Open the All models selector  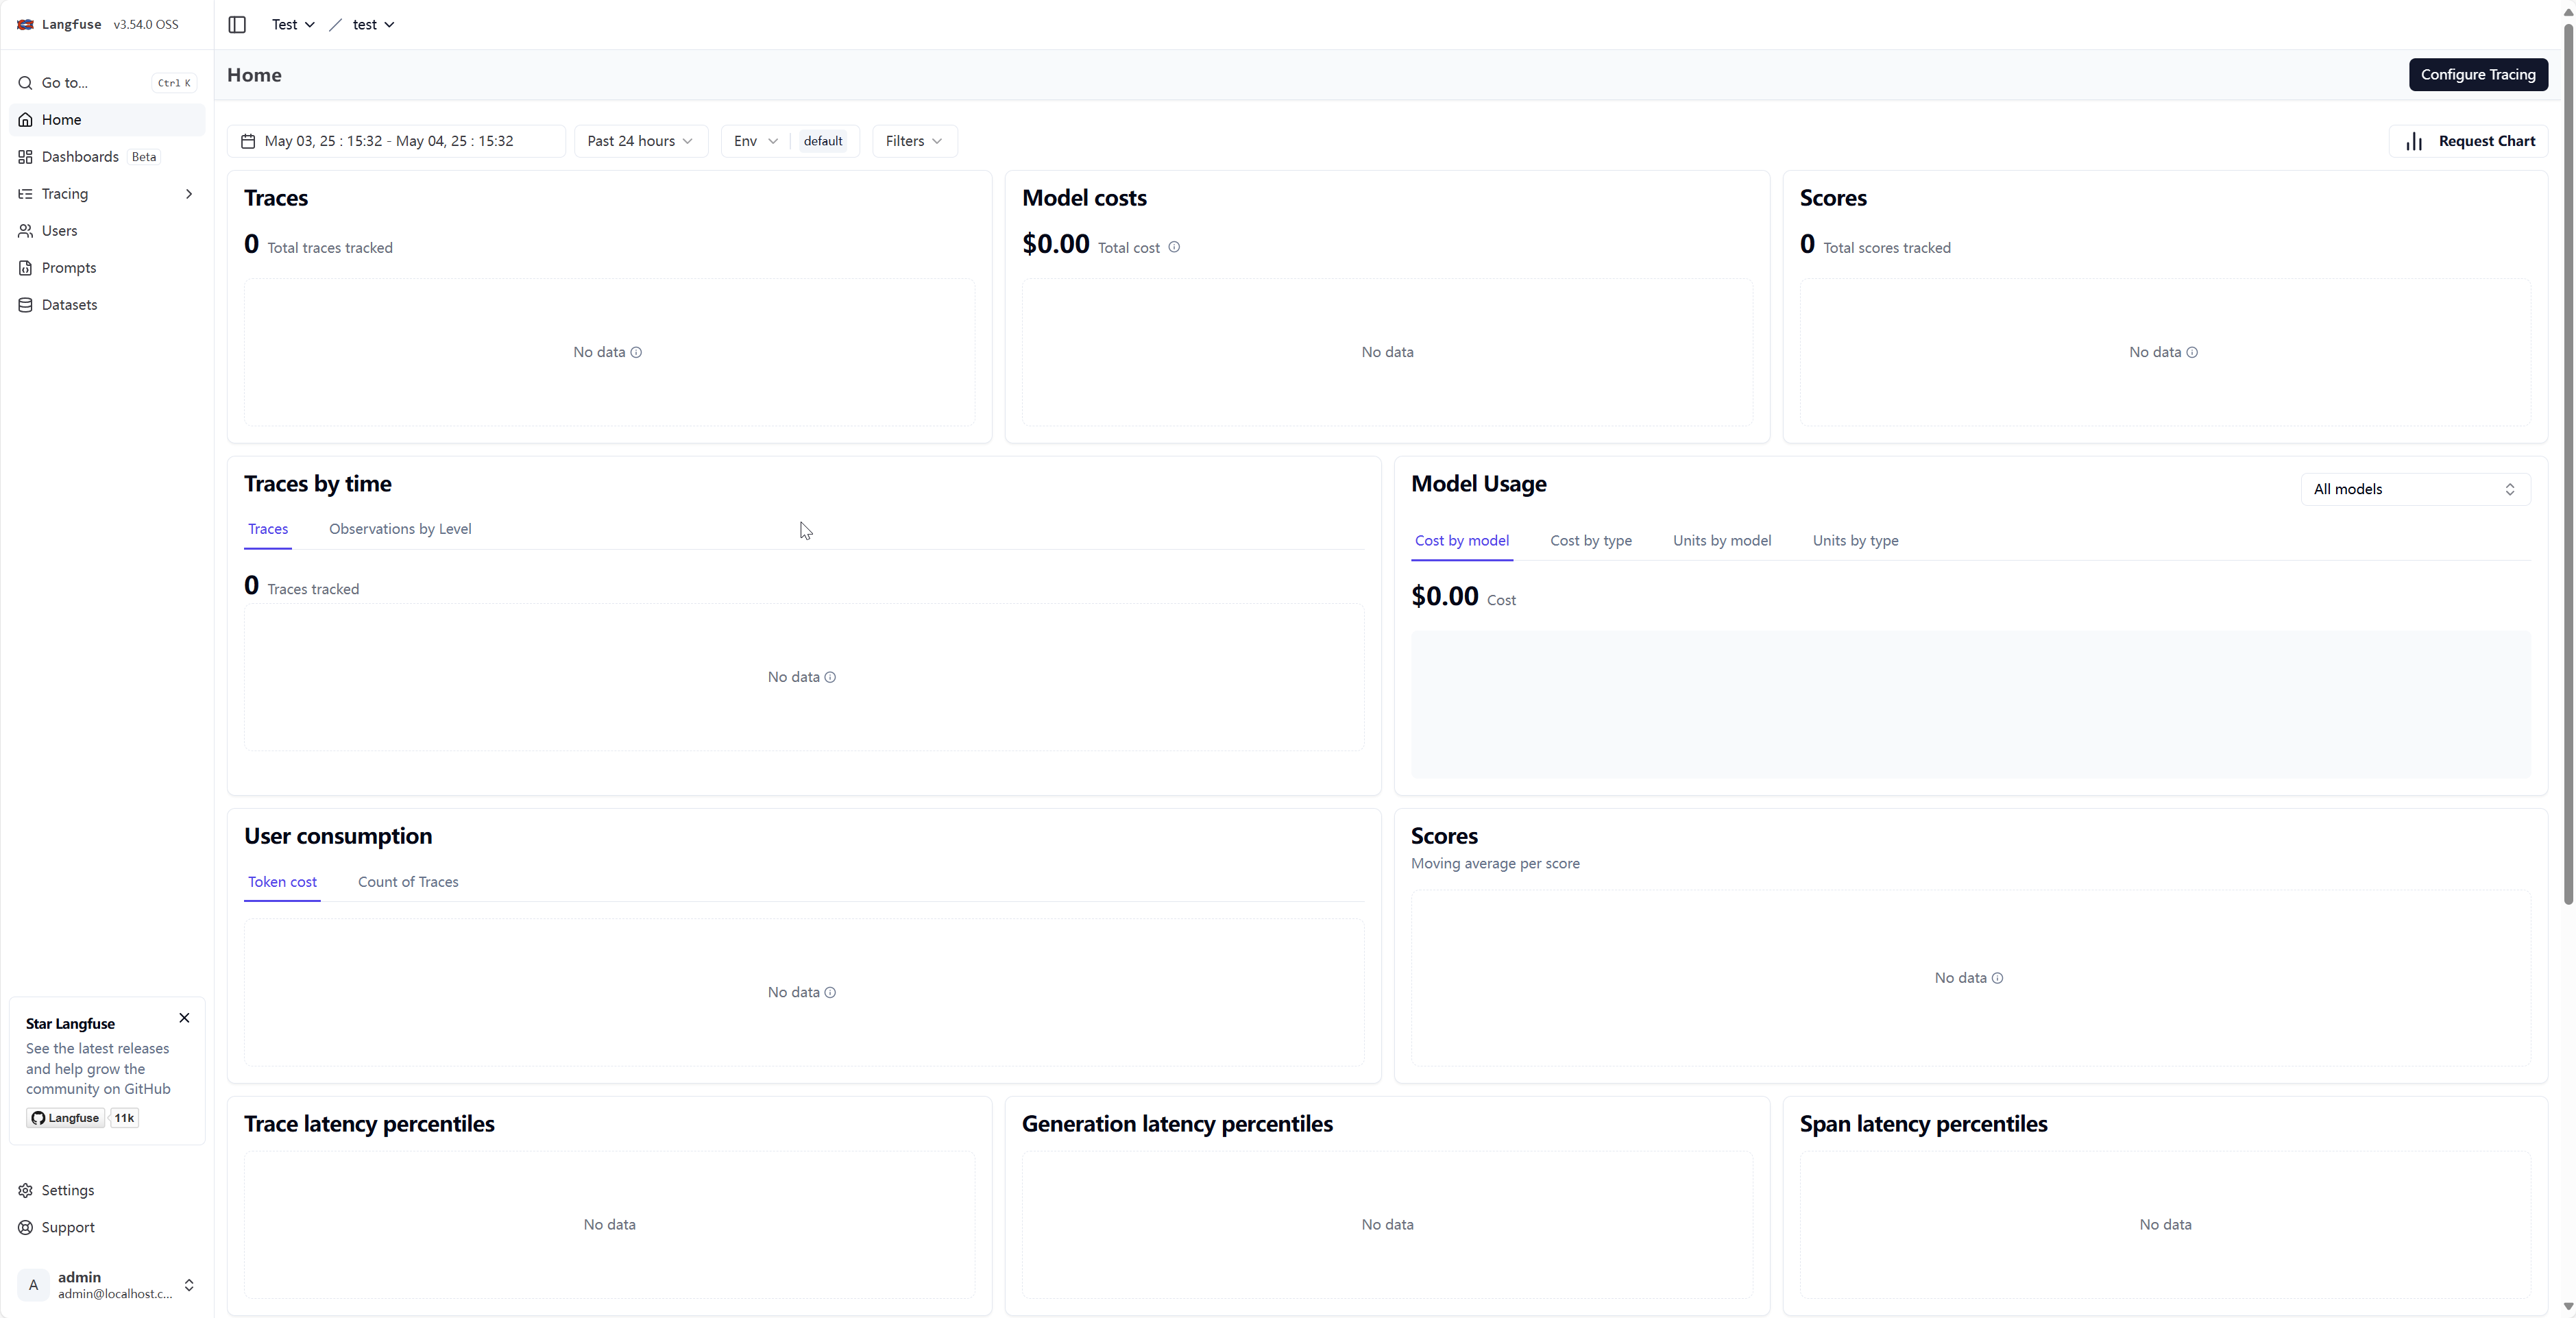point(2414,489)
